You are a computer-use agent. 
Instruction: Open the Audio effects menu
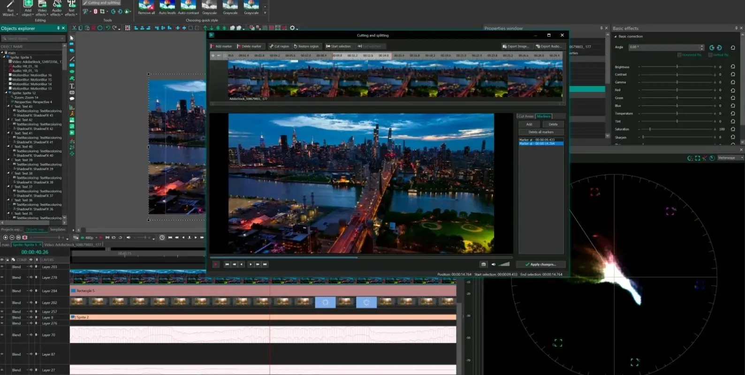pos(57,8)
